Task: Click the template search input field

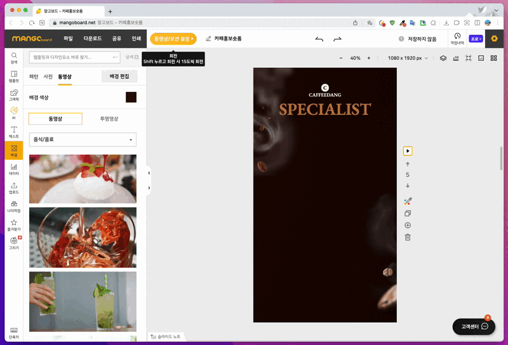Action: click(x=74, y=57)
